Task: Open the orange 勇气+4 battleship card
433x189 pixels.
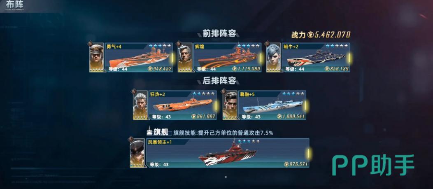Action: click(x=139, y=58)
